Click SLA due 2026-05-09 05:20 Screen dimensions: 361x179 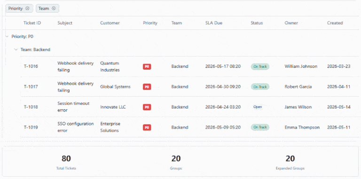(x=223, y=127)
